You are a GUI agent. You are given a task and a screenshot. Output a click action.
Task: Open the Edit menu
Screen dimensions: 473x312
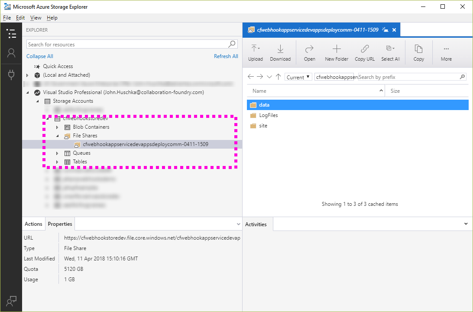click(20, 18)
